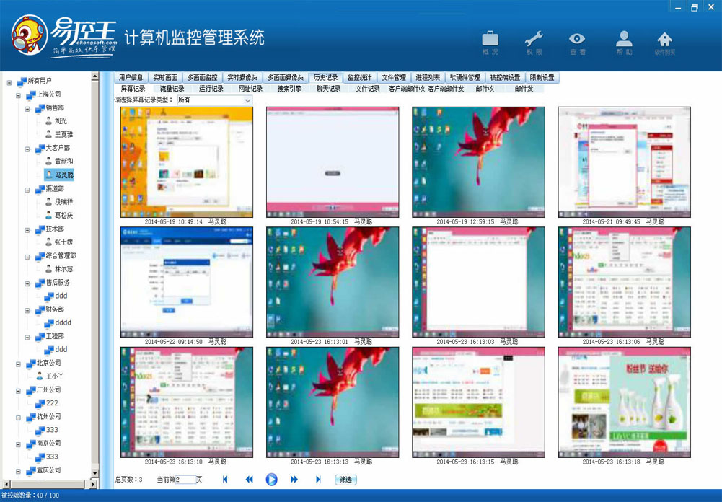Go to previous page double-arrow icon
722x502 pixels.
point(248,479)
